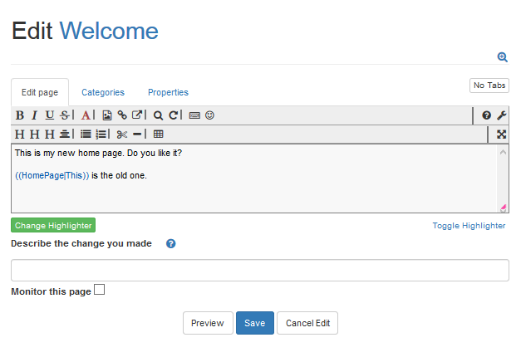
Task: Insert a smiley with the emoticon icon
Action: 209,115
